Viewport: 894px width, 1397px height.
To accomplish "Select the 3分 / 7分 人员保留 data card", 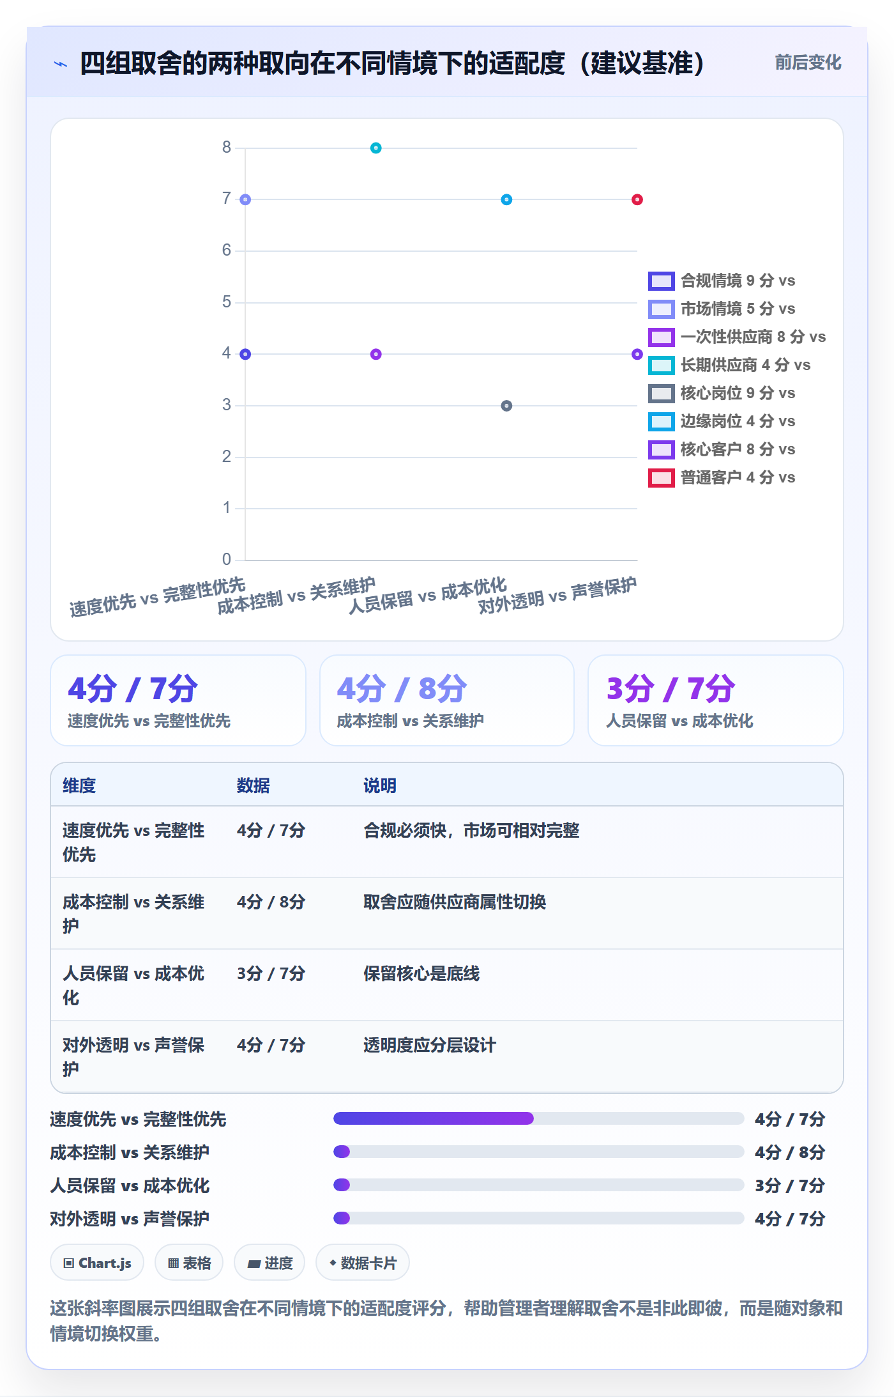I will (x=716, y=700).
